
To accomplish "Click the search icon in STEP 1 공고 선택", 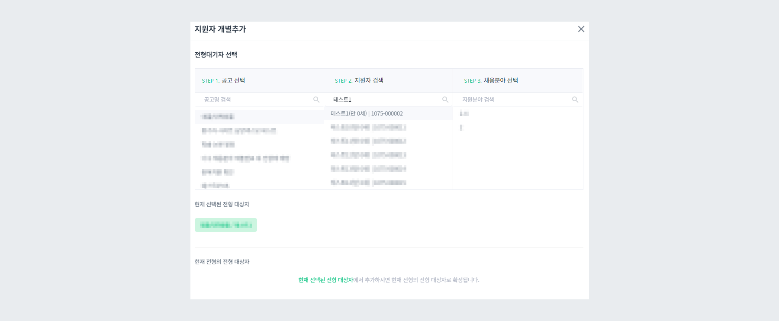I will click(316, 100).
